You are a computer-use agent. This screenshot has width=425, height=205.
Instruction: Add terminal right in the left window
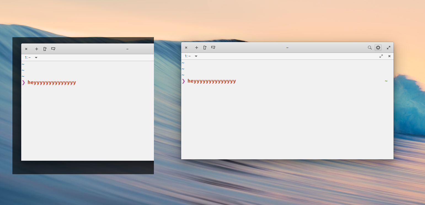coord(45,49)
